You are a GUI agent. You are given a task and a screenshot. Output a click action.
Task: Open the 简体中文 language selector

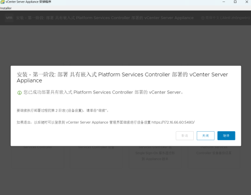tap(225, 18)
